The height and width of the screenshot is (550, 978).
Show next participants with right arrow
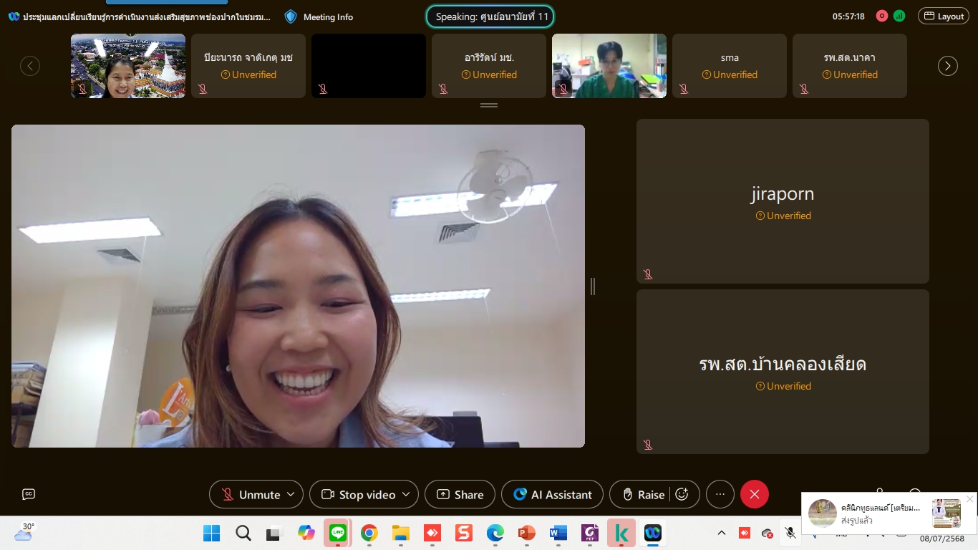click(947, 66)
